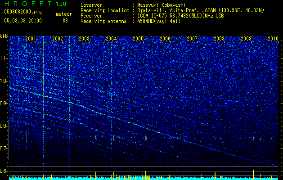
Task: Click the 2002 time marker
Action: coord(58,38)
